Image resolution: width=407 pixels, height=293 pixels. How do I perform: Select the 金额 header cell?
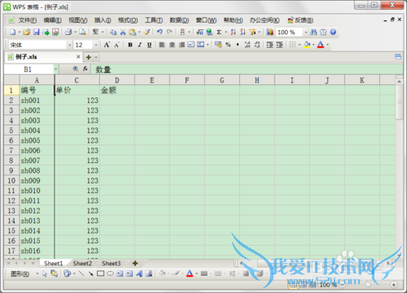117,90
